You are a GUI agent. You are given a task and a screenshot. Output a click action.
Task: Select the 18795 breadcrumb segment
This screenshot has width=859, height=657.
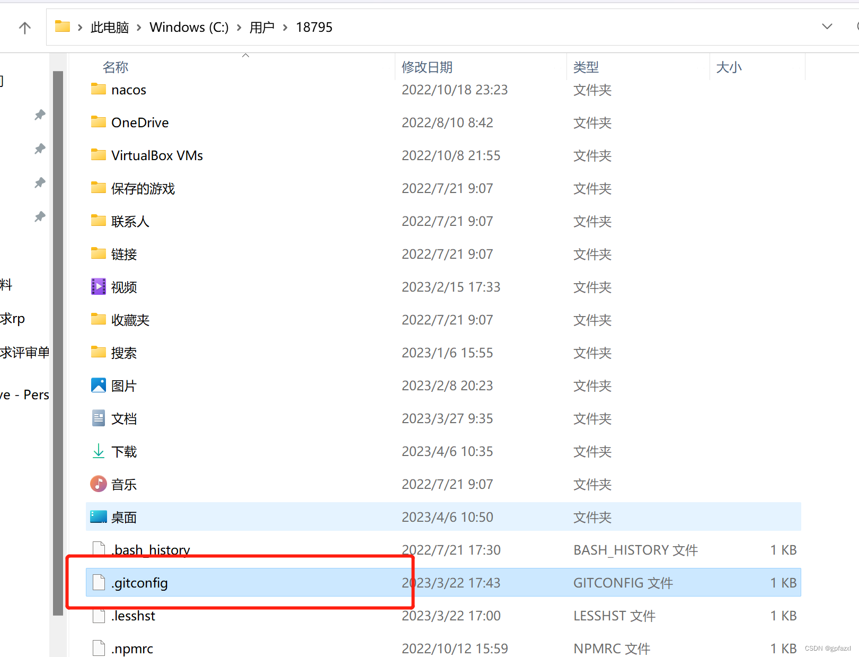(314, 28)
